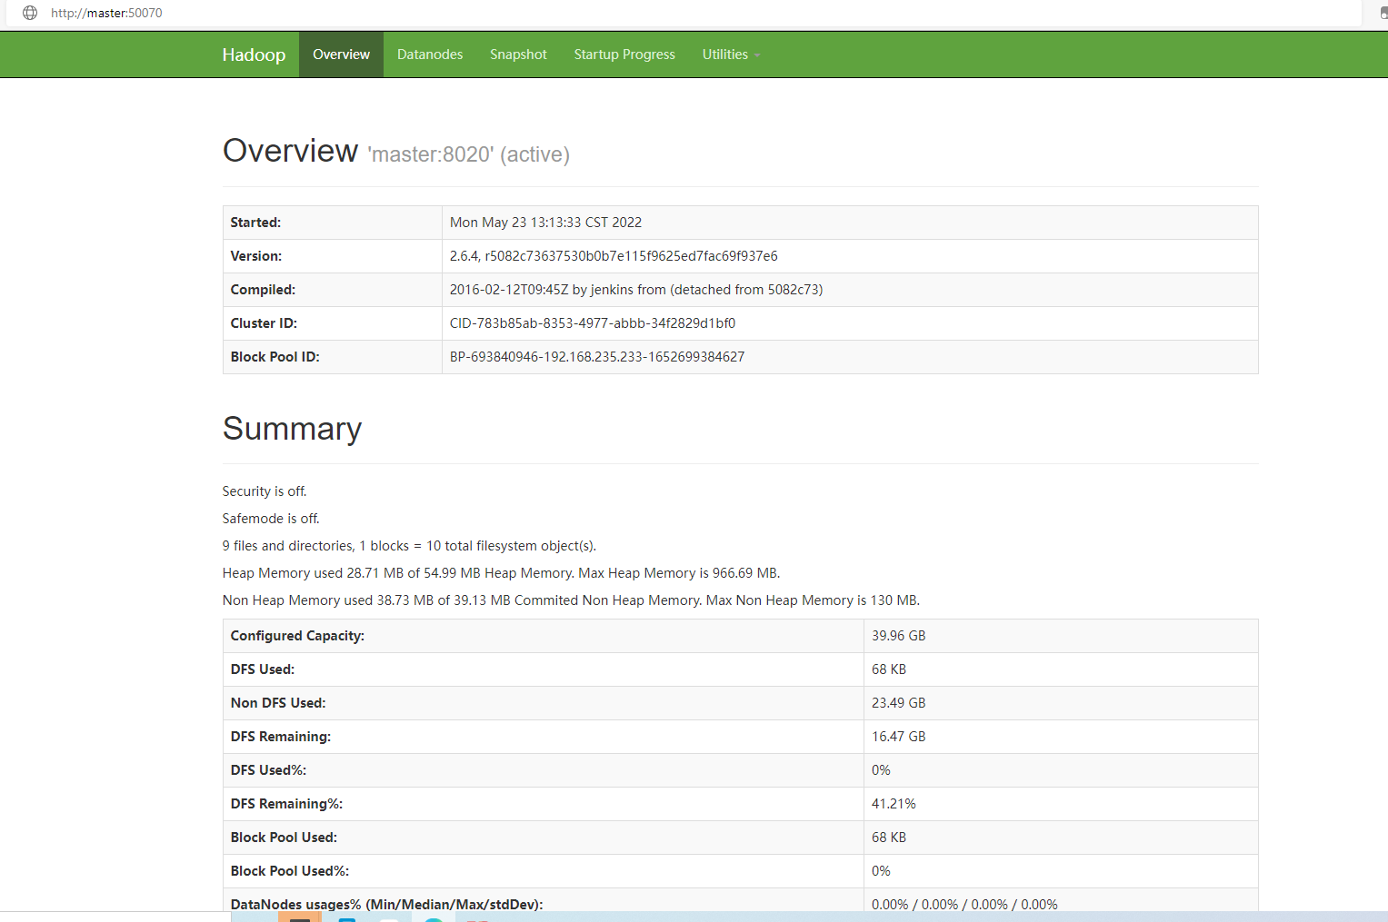The image size is (1388, 922).
Task: Select the DFS Used value 68 KB
Action: [889, 669]
